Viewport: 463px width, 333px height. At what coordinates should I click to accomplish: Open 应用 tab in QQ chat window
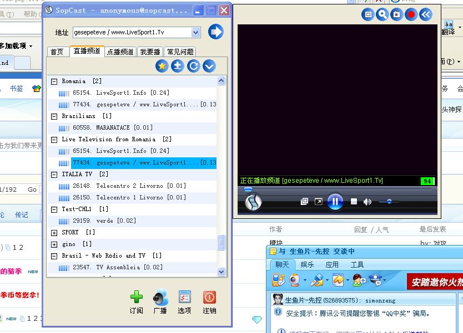coord(332,265)
